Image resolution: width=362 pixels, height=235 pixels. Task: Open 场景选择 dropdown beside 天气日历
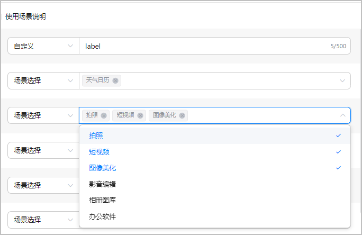(43, 80)
